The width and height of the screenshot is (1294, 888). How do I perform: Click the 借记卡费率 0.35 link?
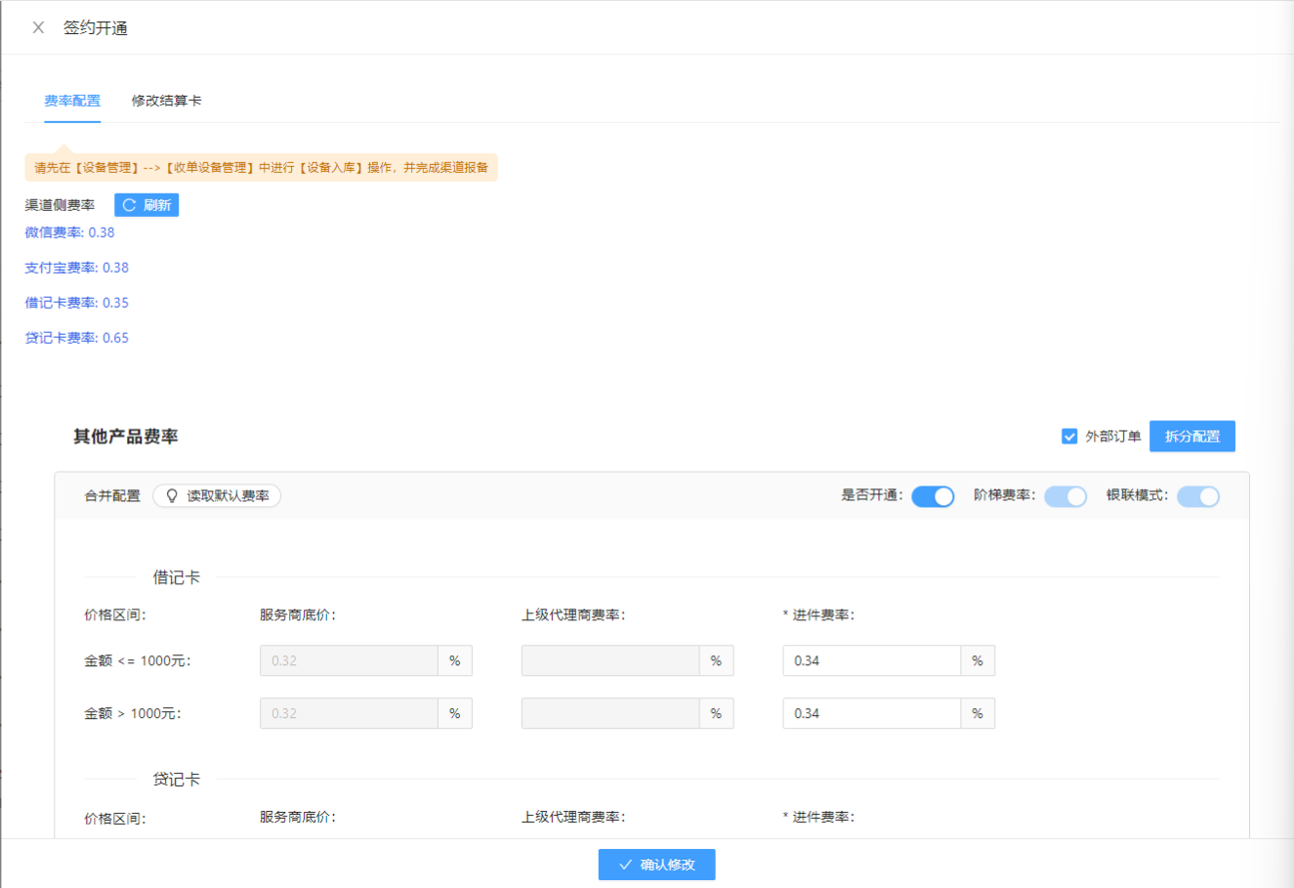tap(76, 303)
